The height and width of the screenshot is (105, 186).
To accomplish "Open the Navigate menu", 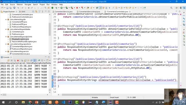I will click(28, 5).
